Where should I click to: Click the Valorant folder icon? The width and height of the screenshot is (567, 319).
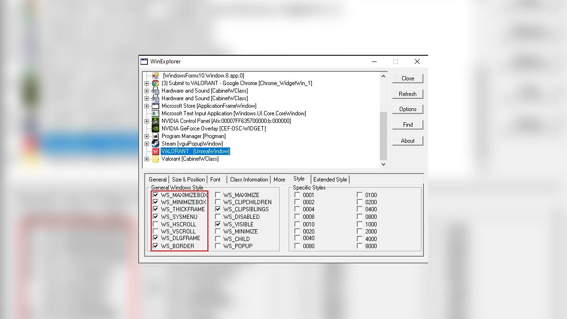(x=155, y=159)
